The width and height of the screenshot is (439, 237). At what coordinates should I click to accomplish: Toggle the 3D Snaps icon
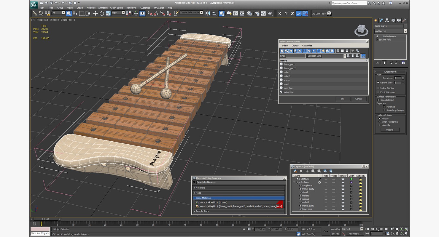point(150,13)
